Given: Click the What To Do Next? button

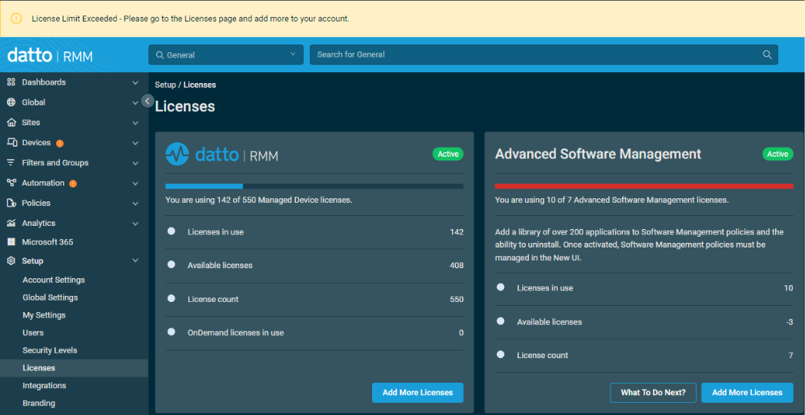Looking at the screenshot, I should (x=653, y=393).
